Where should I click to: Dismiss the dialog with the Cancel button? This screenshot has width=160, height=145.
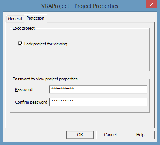pos(110,135)
